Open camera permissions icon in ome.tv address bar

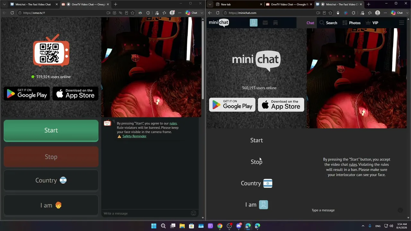pos(109,13)
